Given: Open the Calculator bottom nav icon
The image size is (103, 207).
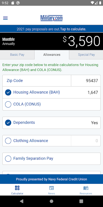Looking at the screenshot, I should click(17, 188).
